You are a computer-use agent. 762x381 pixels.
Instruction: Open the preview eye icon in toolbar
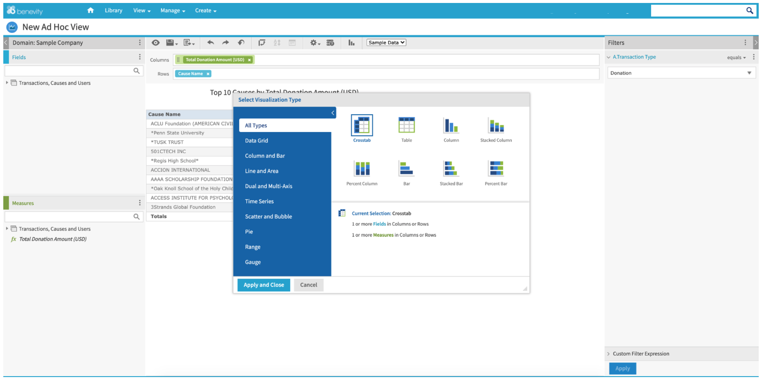pos(155,43)
